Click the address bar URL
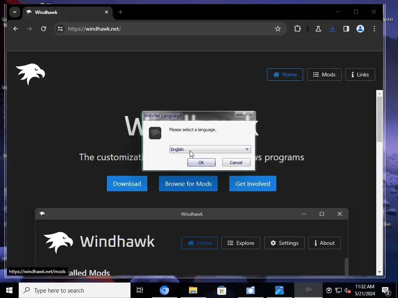Screen dimensions: 398x298 (x=94, y=29)
